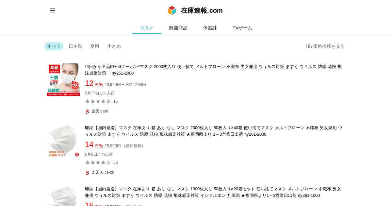Open the TVゲーム tab
The height and width of the screenshot is (206, 392).
coord(242,28)
